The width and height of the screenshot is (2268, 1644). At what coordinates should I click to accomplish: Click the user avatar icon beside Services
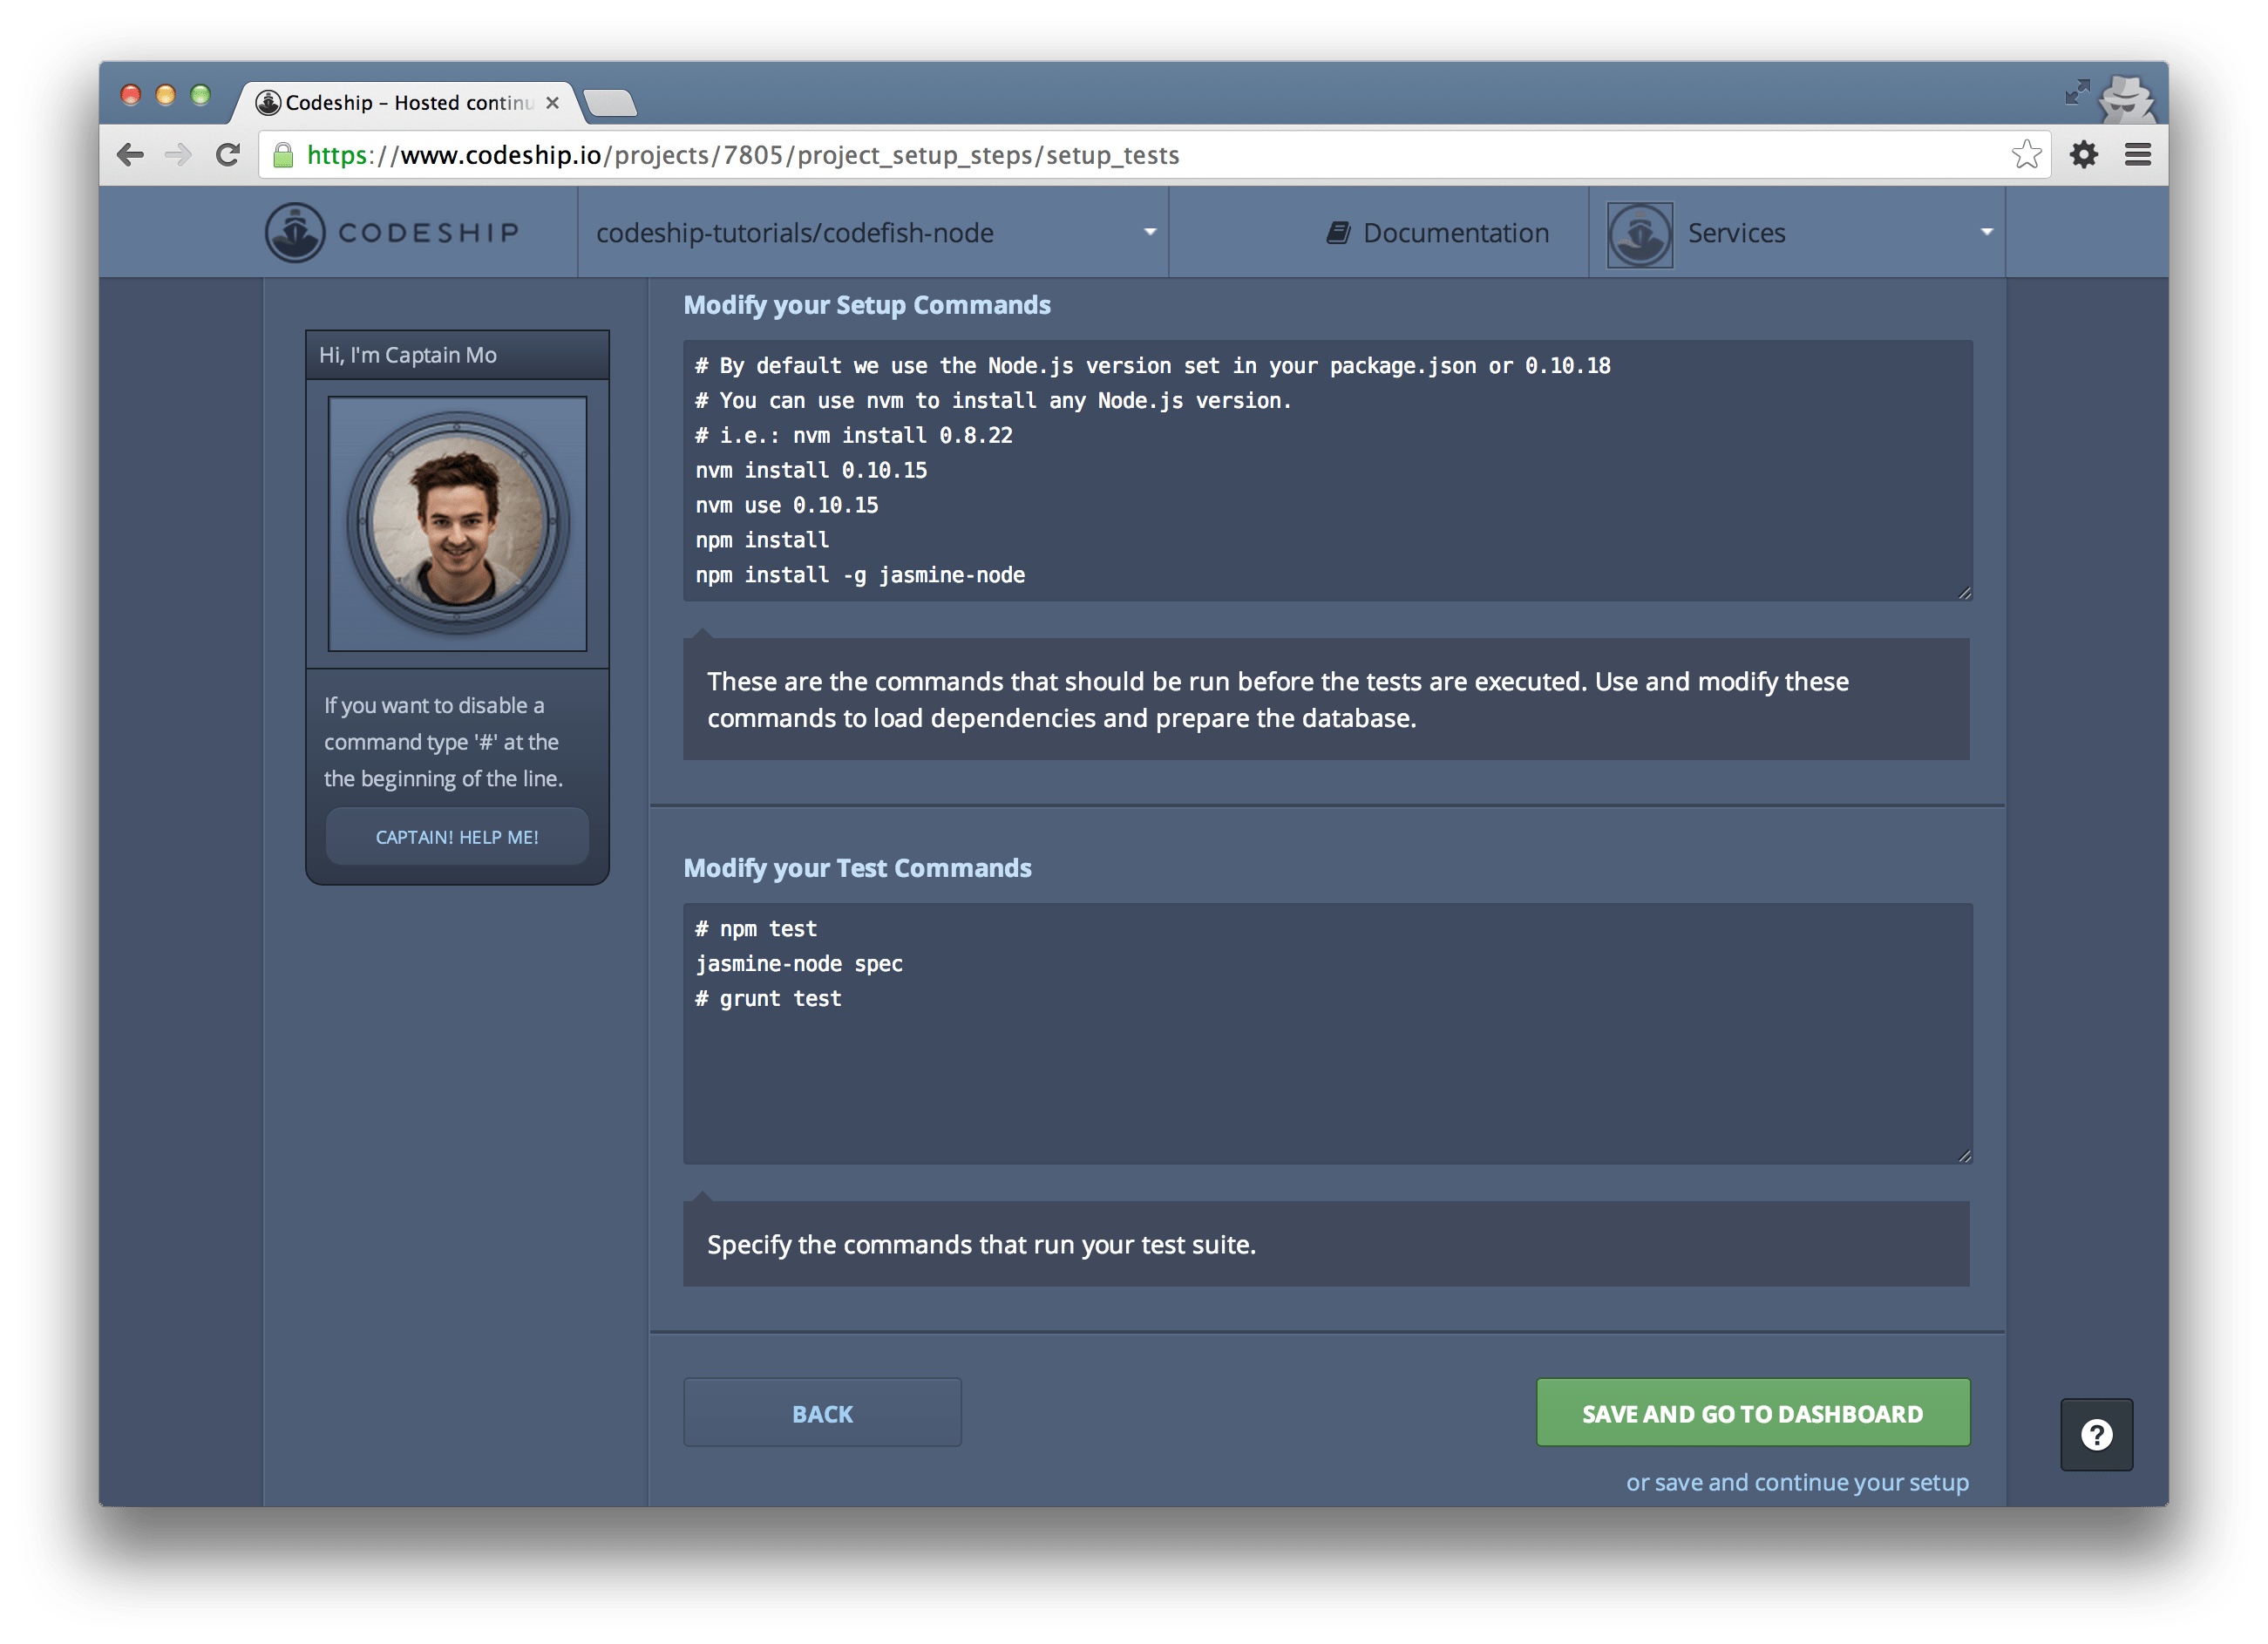pos(1639,234)
